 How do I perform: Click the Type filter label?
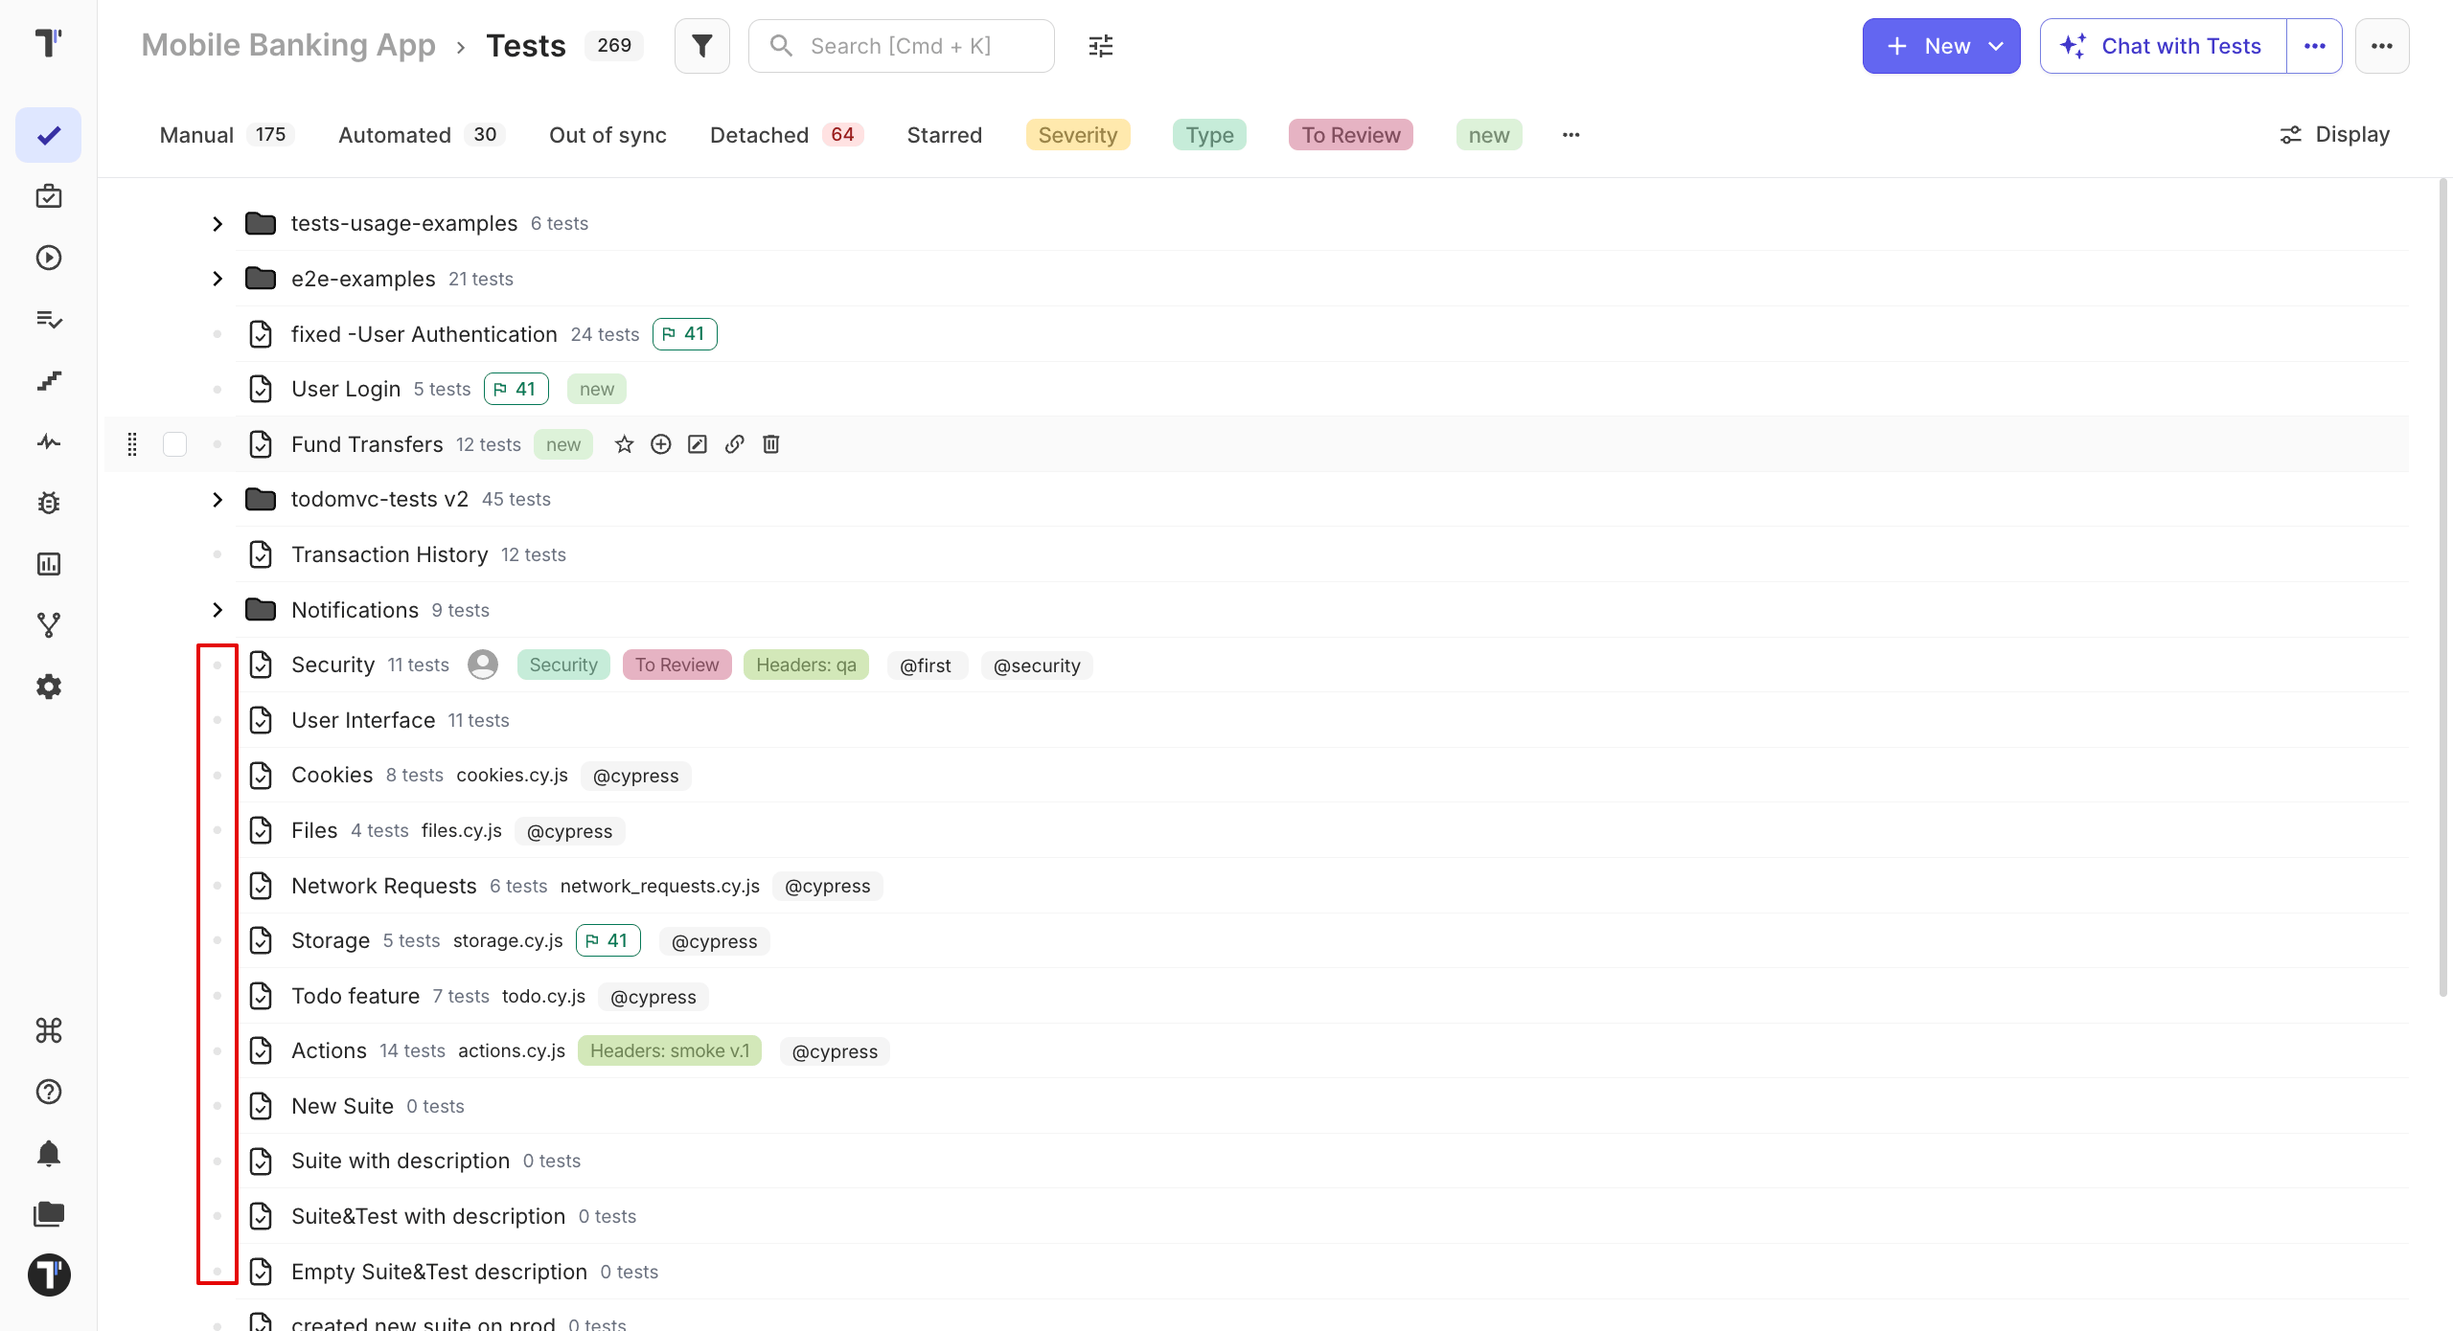click(1210, 135)
